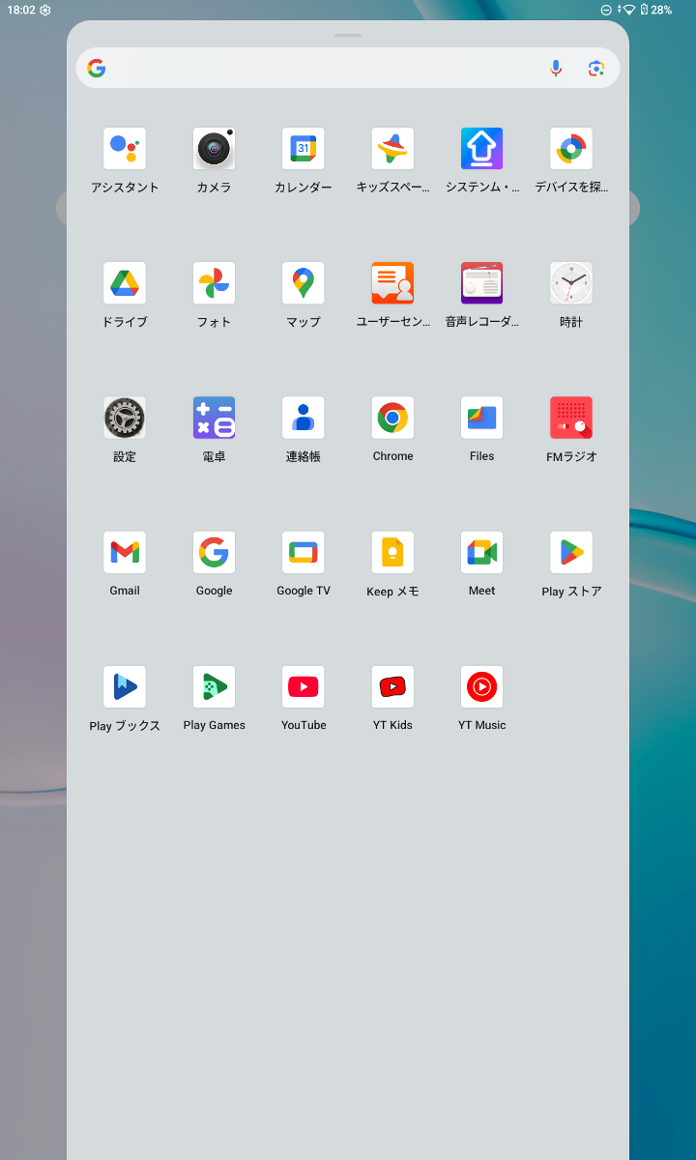696x1160 pixels.
Task: Launch the Camera app (カメラ)
Action: tap(214, 149)
